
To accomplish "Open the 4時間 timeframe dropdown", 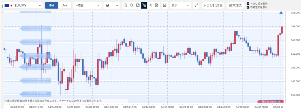I will point(87,5).
